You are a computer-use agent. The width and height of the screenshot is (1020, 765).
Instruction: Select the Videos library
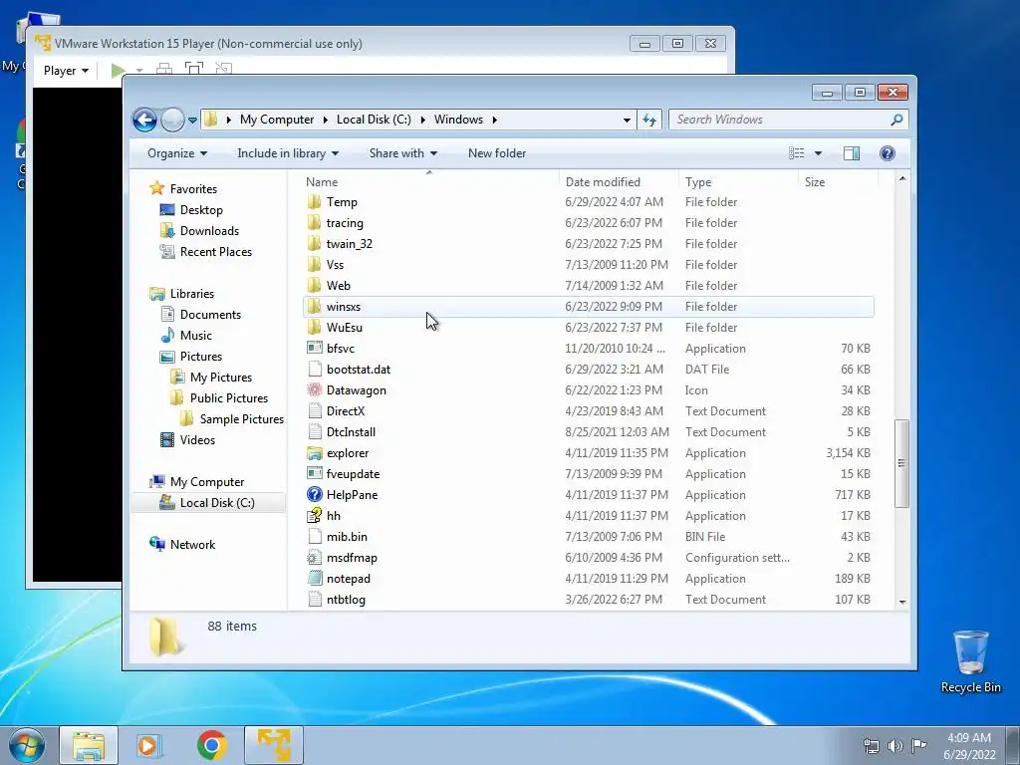(197, 440)
